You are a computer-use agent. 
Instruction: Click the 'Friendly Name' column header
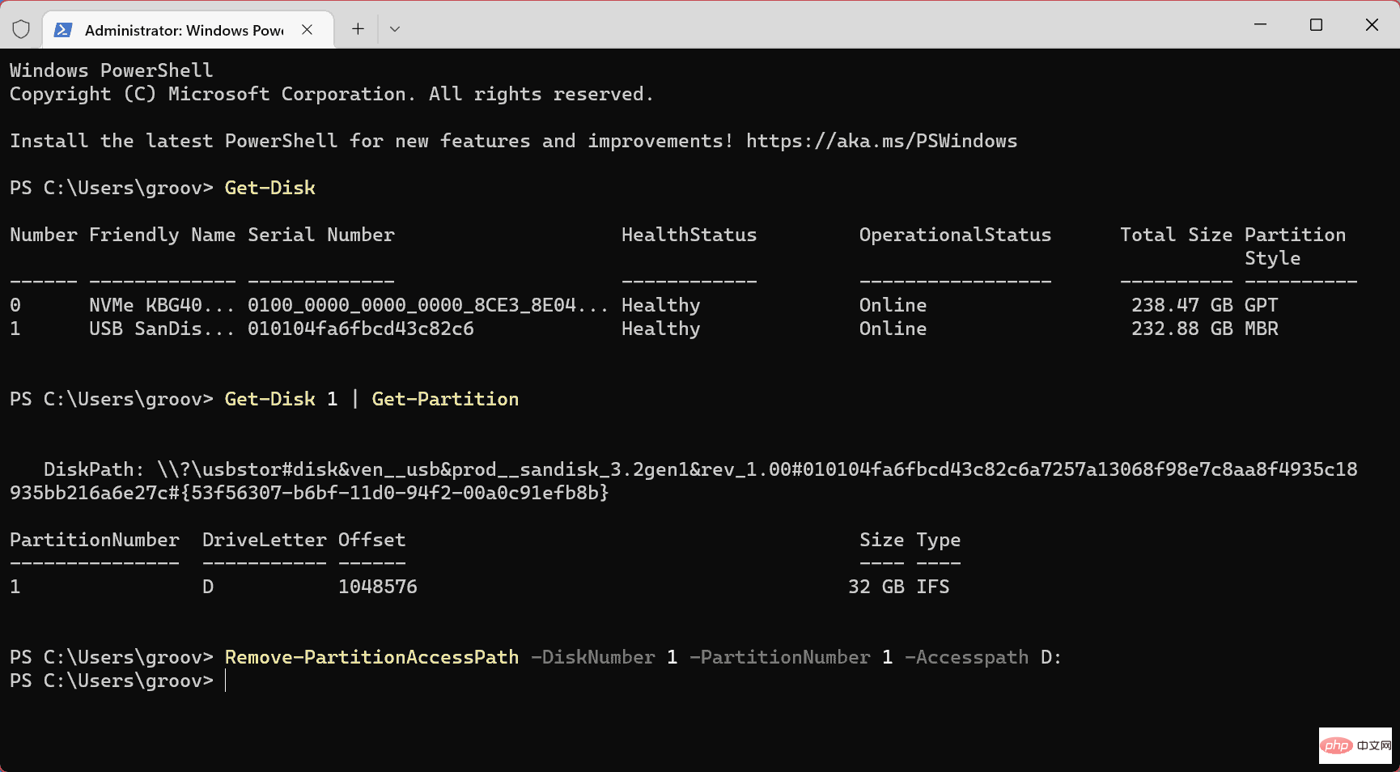[162, 235]
